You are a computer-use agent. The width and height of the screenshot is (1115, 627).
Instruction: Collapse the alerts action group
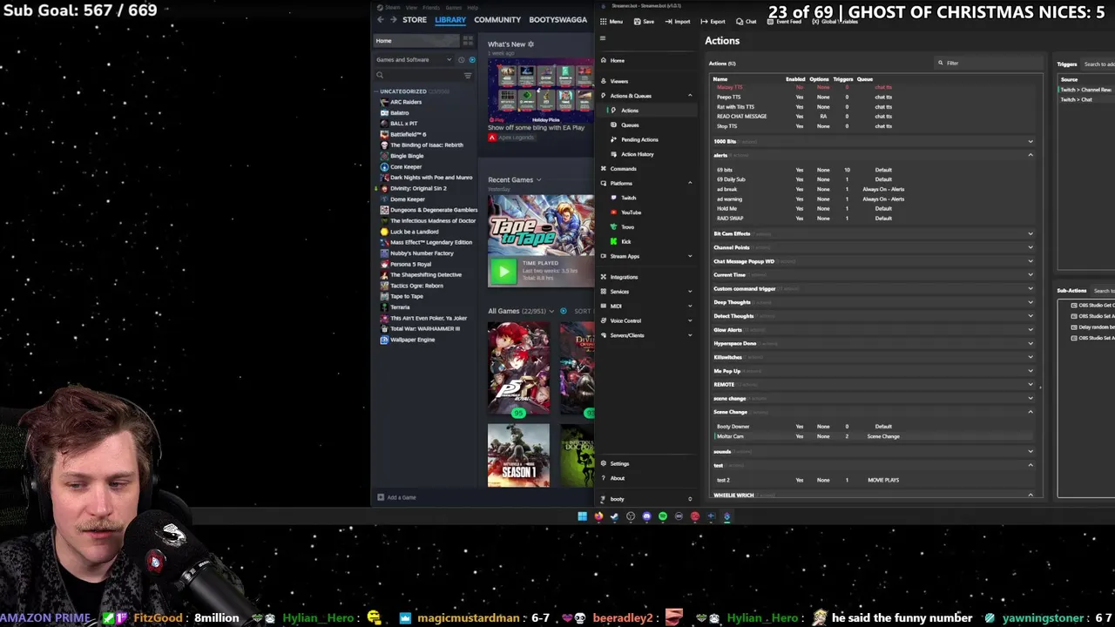pos(1031,156)
